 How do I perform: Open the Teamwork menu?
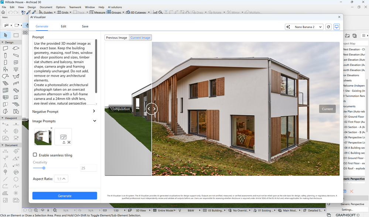[75, 7]
